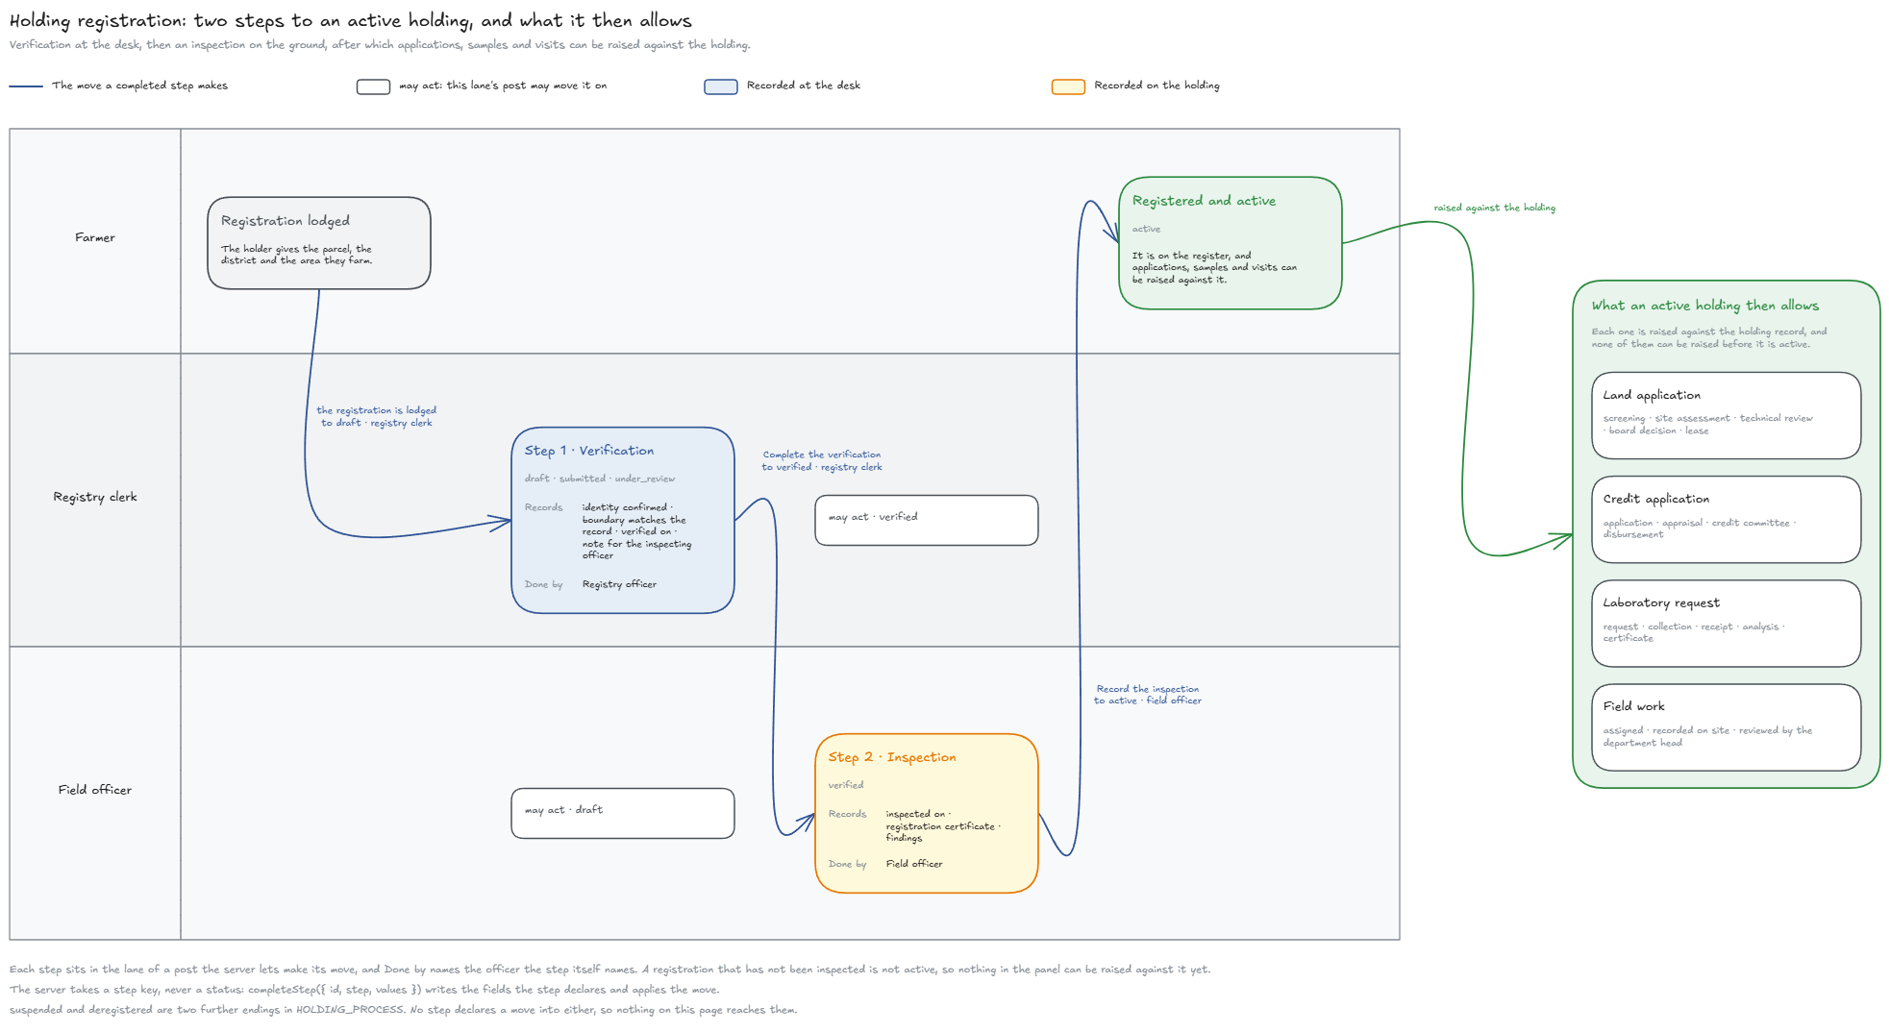The width and height of the screenshot is (1890, 1032).
Task: Open the Laboratory request card
Action: 1727,623
